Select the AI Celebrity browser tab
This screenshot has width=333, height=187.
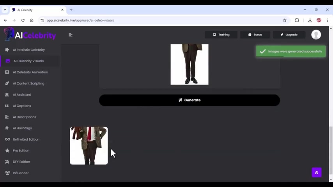point(38,10)
